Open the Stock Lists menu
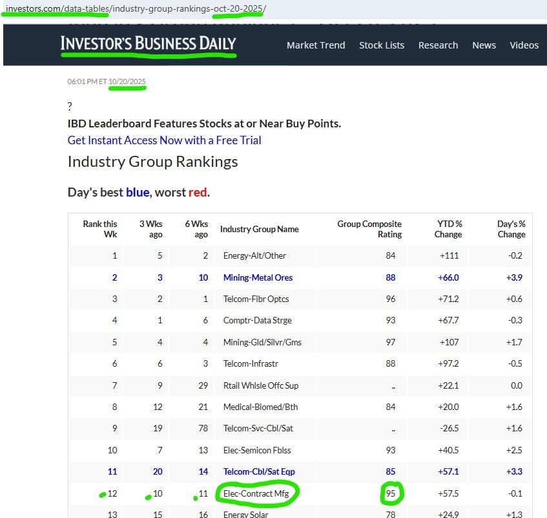The width and height of the screenshot is (547, 518). click(382, 45)
